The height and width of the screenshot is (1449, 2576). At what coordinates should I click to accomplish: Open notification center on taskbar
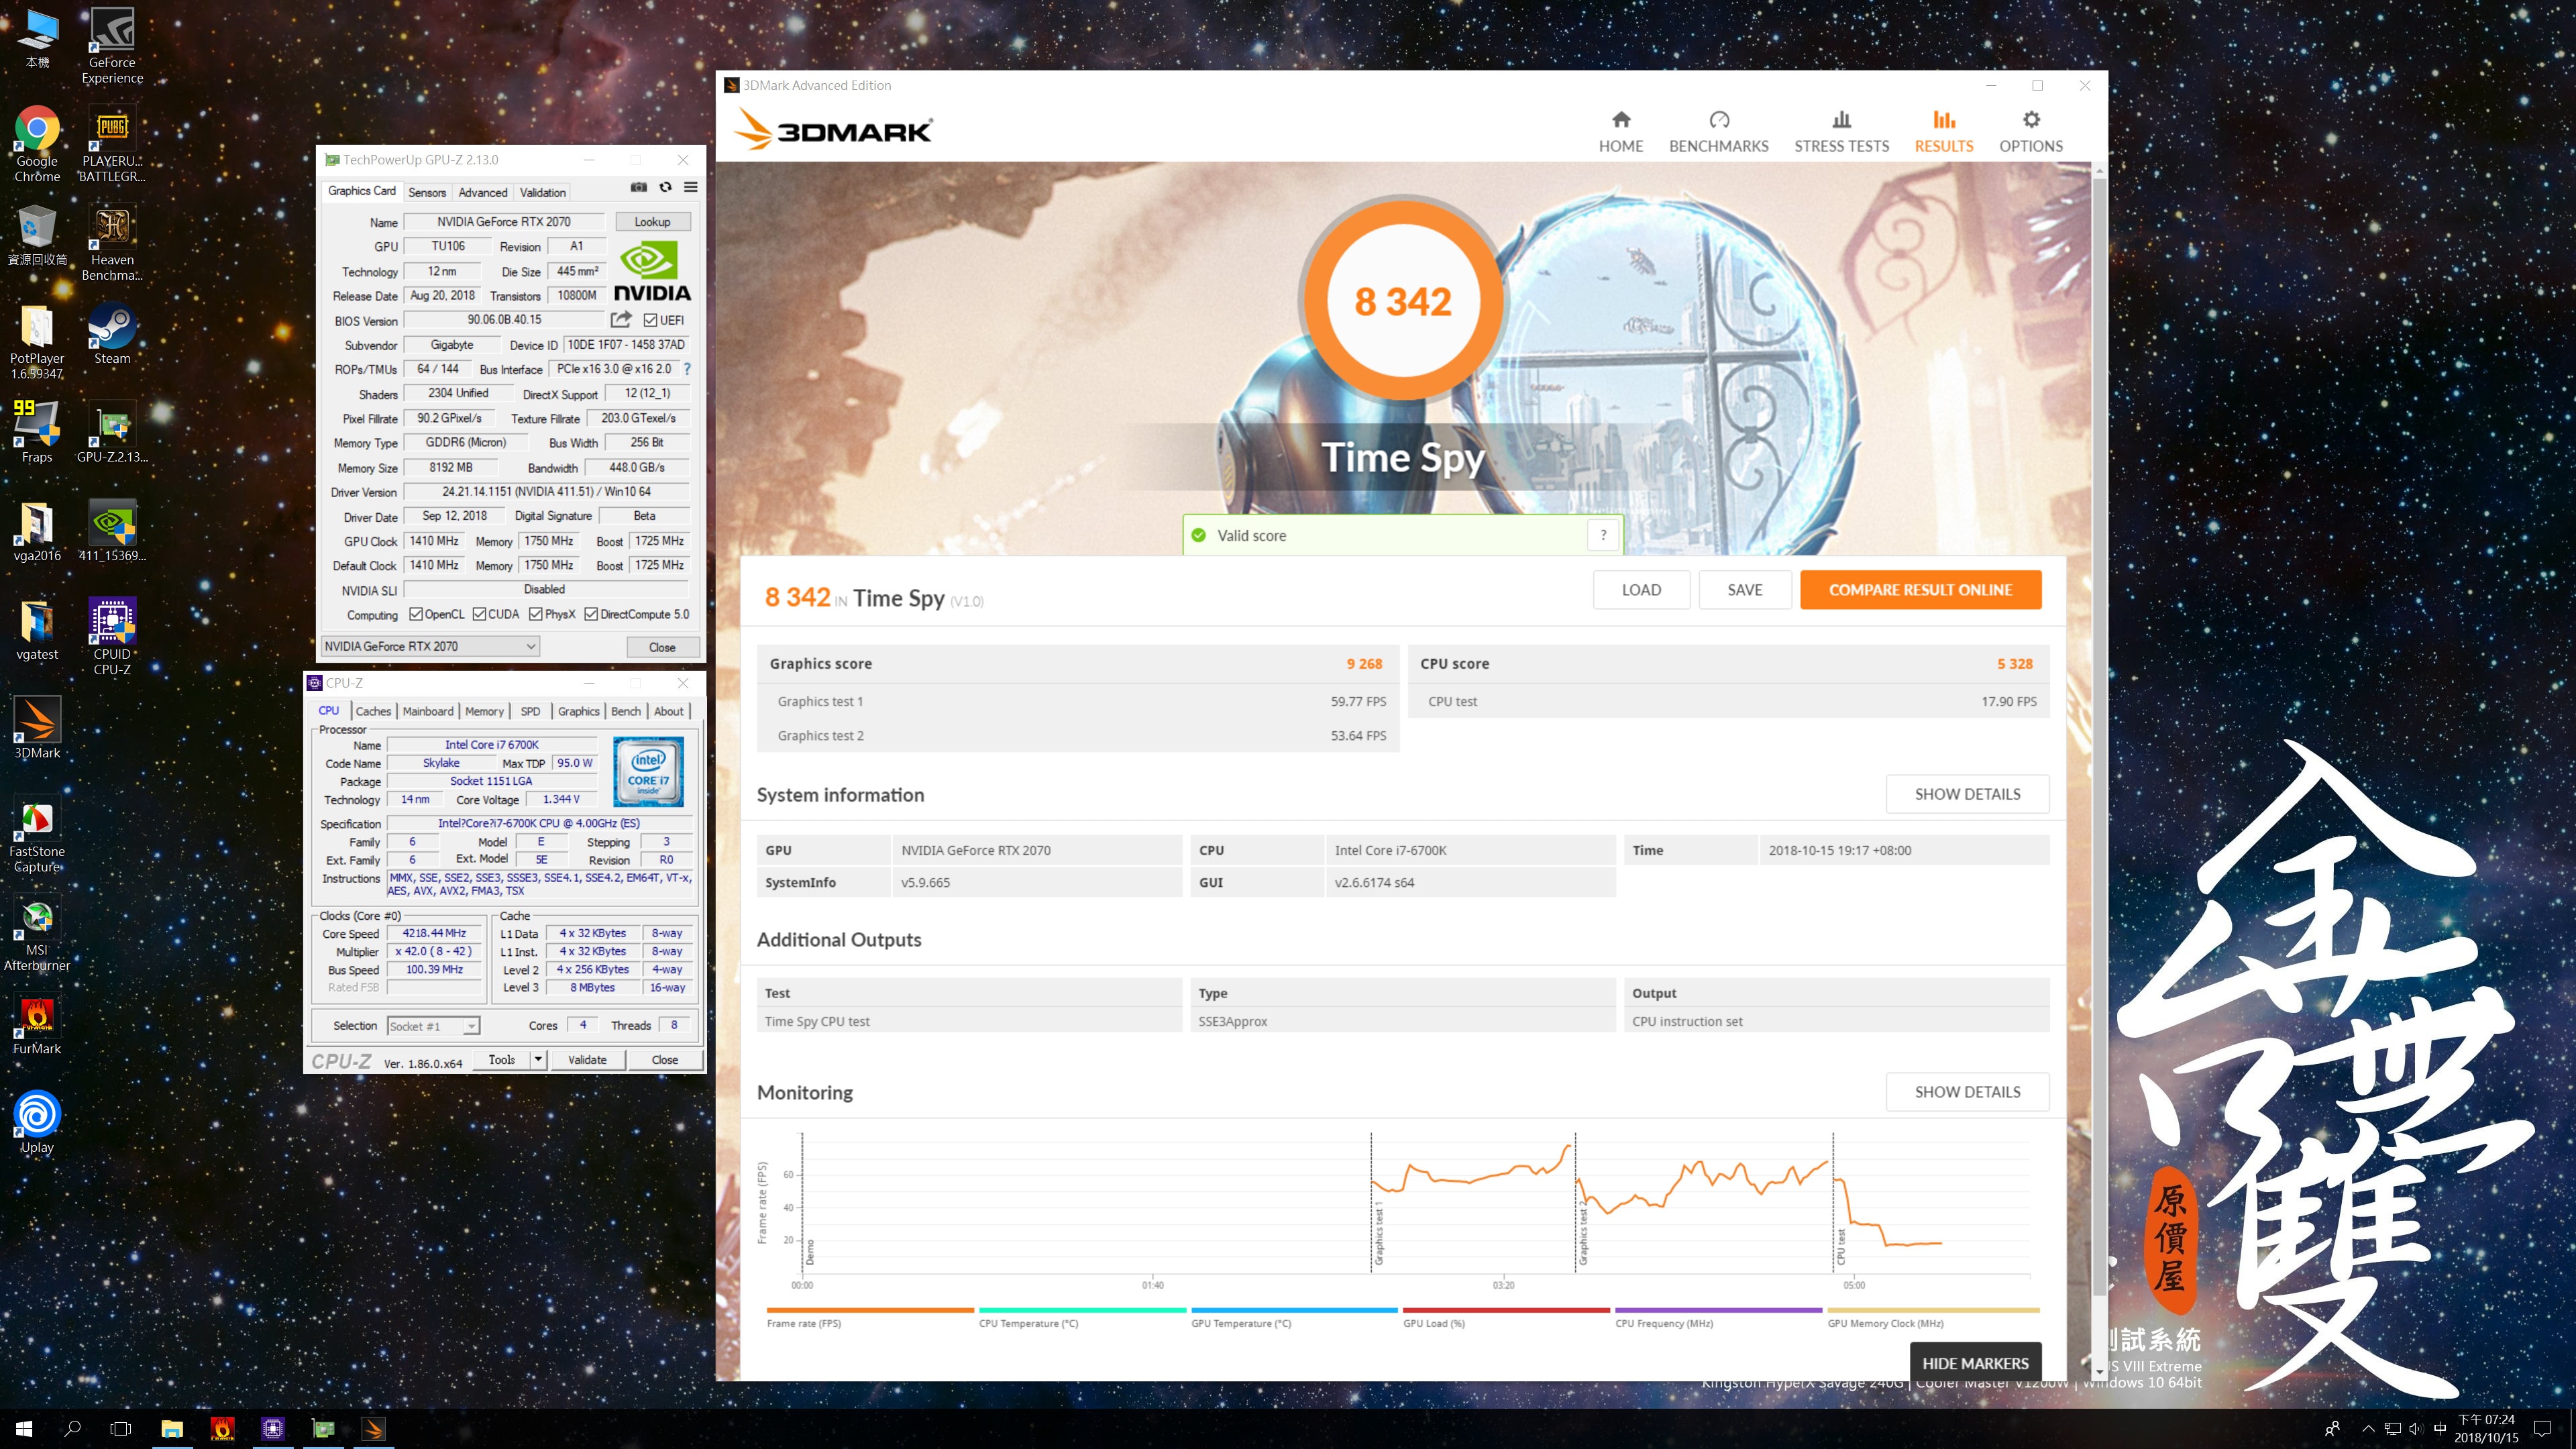[x=2542, y=1429]
